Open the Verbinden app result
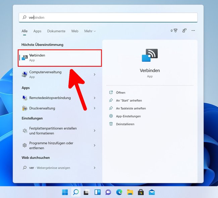This screenshot has height=198, width=218. pos(60,58)
